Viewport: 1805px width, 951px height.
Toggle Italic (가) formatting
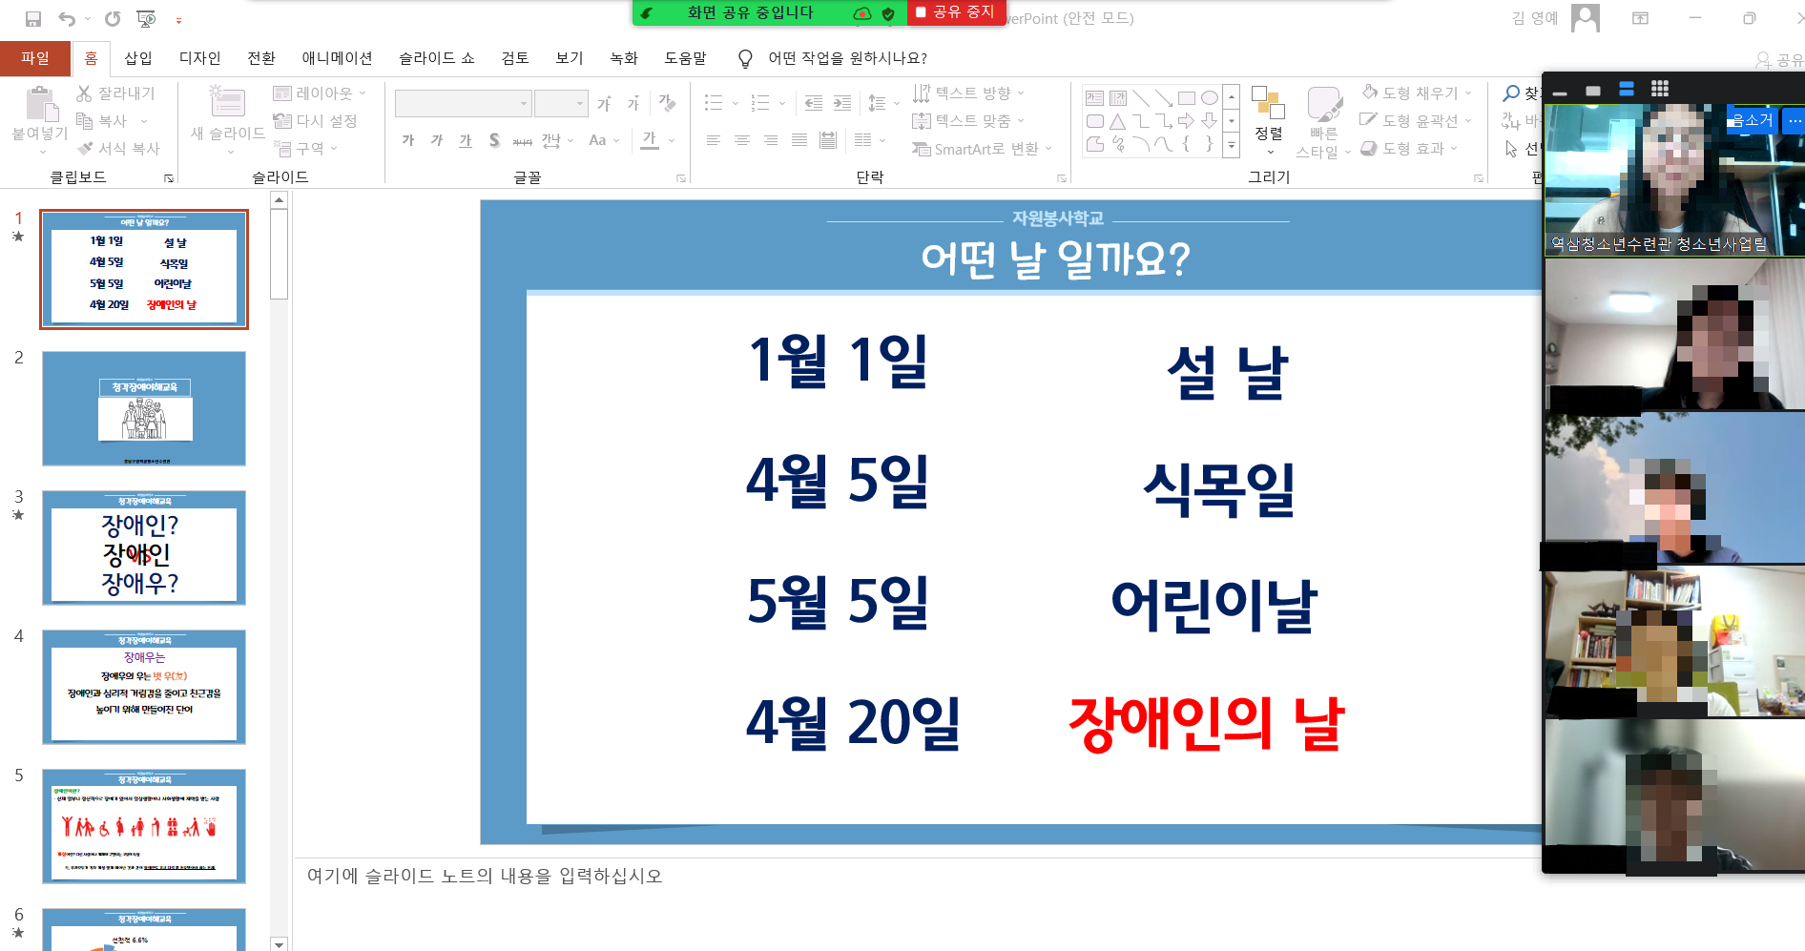coord(437,140)
